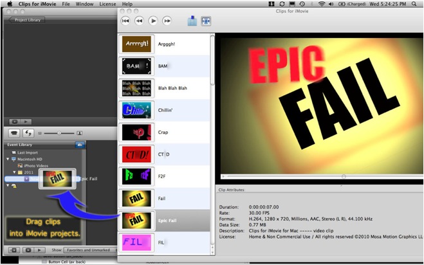The width and height of the screenshot is (424, 265).
Task: Click the large thumbnail icon right of slider
Action: coord(80,133)
